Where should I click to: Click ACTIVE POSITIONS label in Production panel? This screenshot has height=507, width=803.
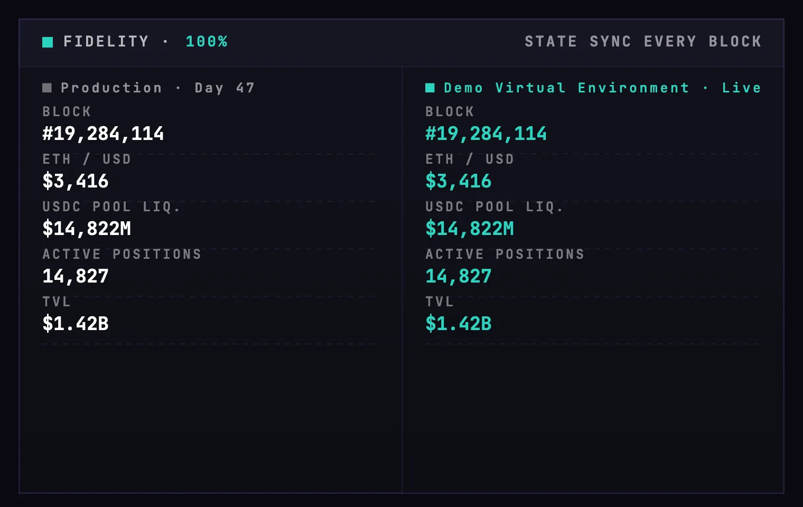pyautogui.click(x=122, y=255)
